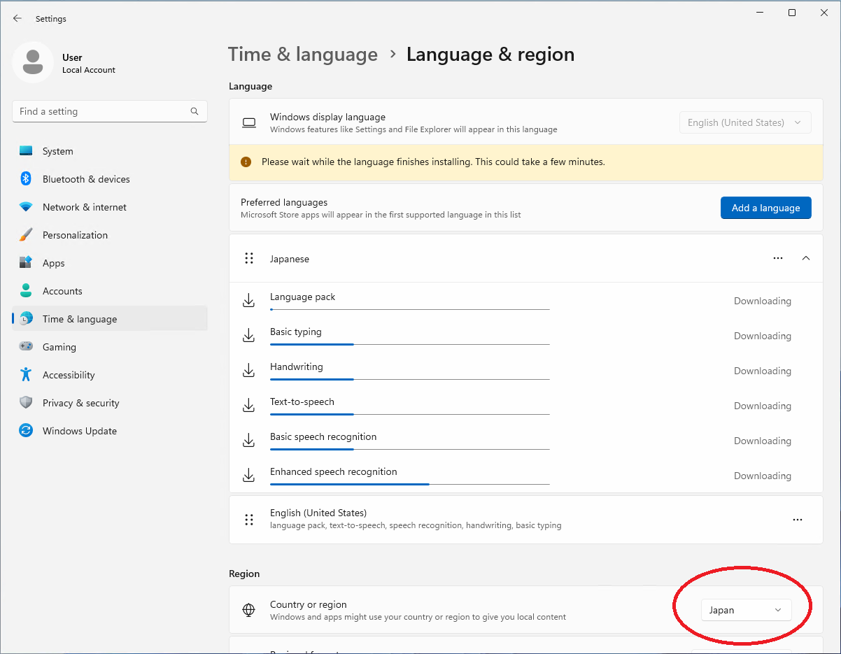Click the Language pack download icon

[x=249, y=300]
